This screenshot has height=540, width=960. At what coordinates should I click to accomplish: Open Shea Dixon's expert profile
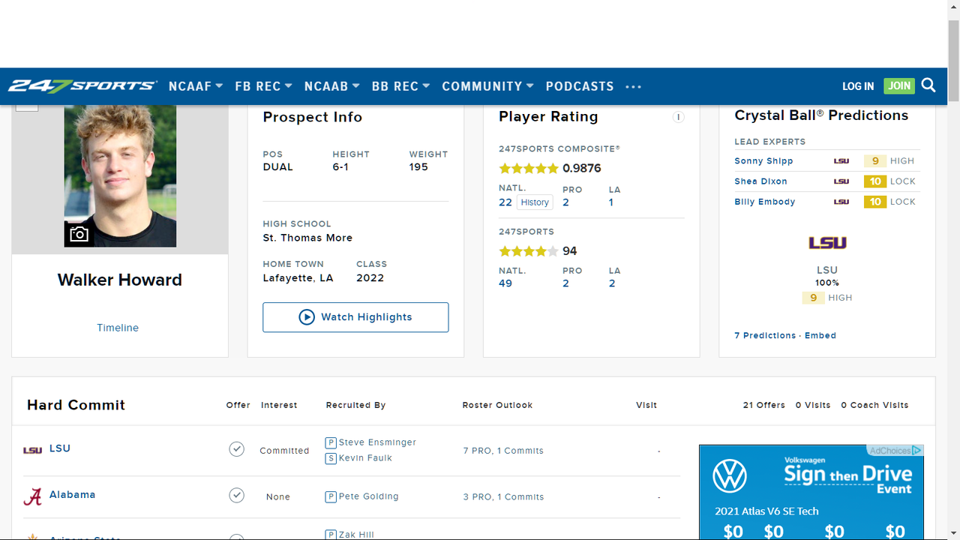point(760,181)
